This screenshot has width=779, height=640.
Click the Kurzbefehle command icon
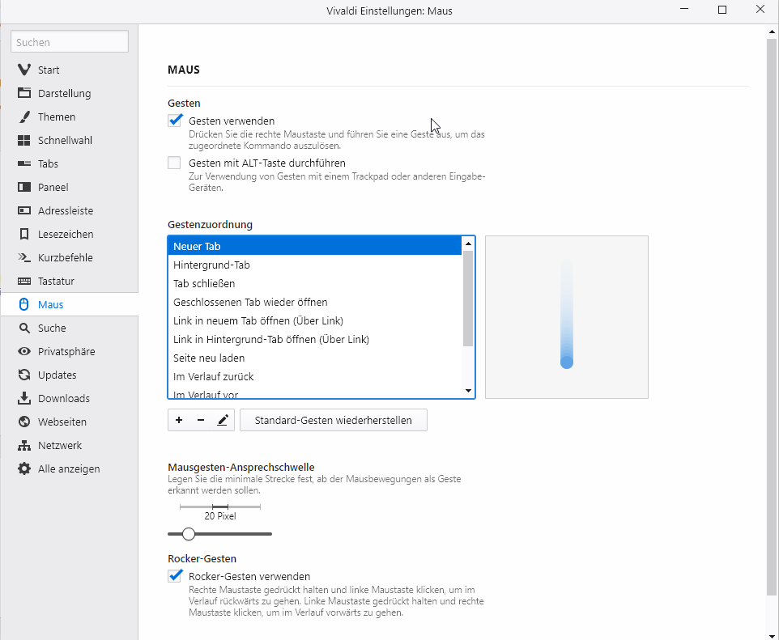click(x=23, y=257)
